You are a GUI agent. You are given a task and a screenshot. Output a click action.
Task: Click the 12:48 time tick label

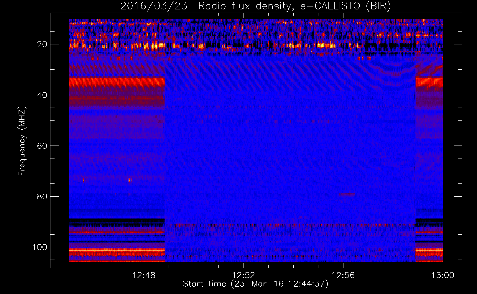tap(144, 275)
